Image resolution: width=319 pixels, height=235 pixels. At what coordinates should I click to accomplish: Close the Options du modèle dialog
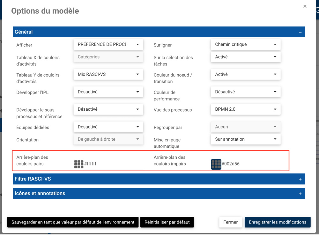point(305,6)
